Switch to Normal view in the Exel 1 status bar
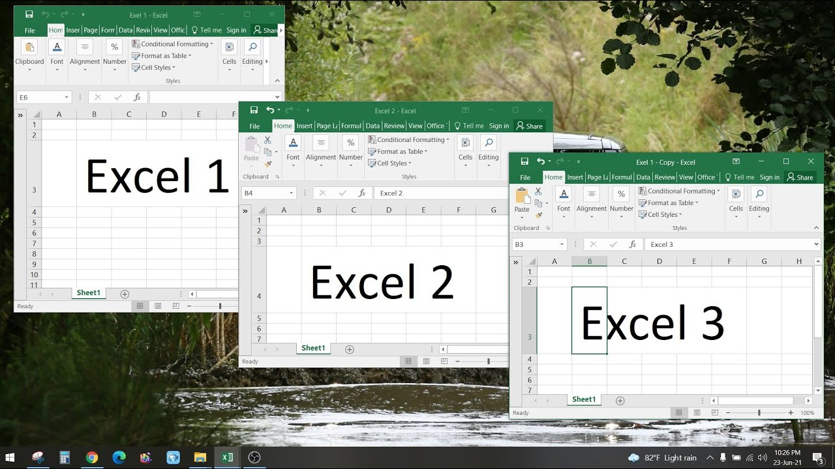The image size is (835, 469). [140, 306]
